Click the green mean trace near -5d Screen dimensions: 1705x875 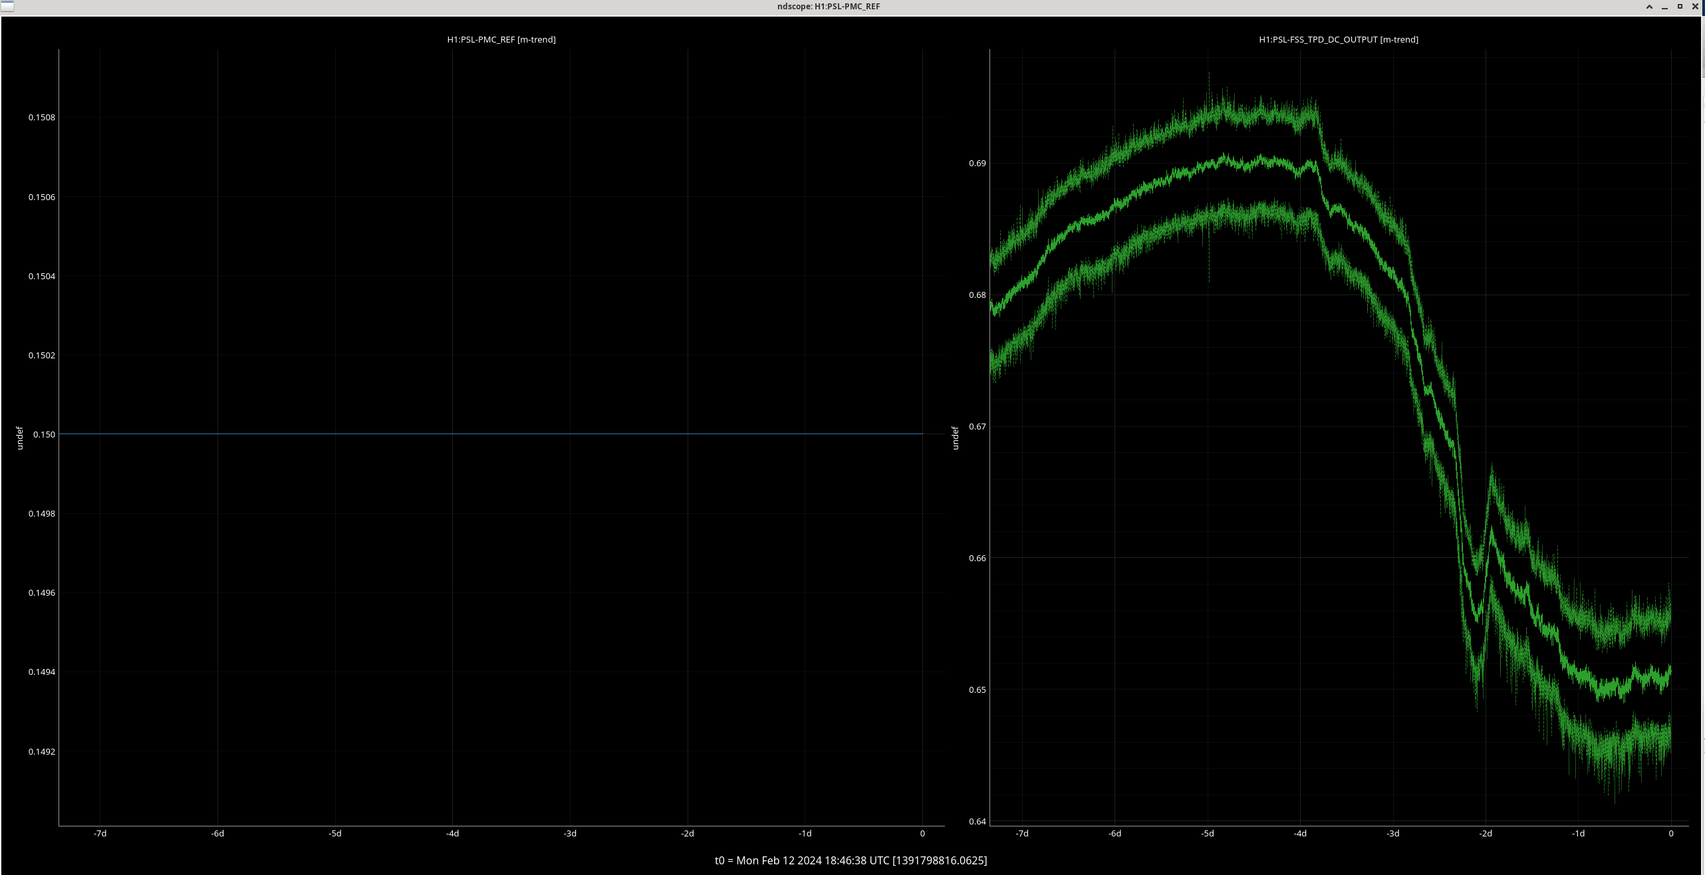(1208, 166)
